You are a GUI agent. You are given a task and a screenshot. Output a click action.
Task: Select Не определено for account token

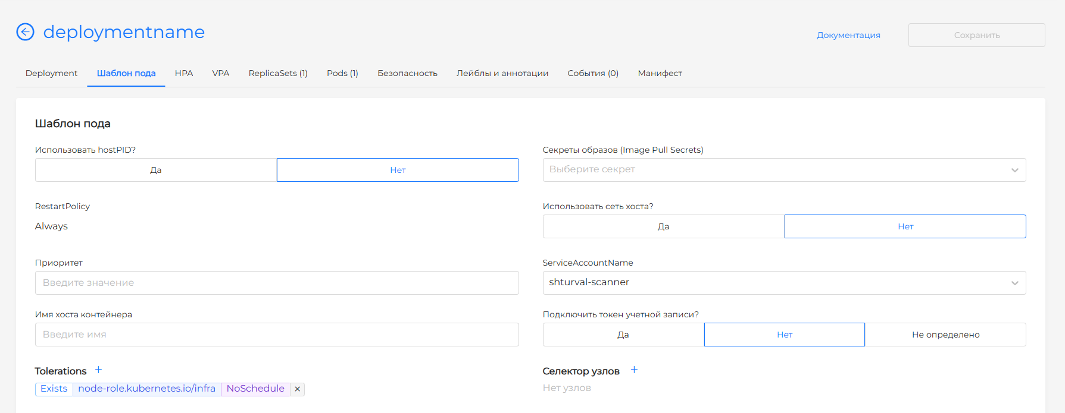(x=946, y=335)
